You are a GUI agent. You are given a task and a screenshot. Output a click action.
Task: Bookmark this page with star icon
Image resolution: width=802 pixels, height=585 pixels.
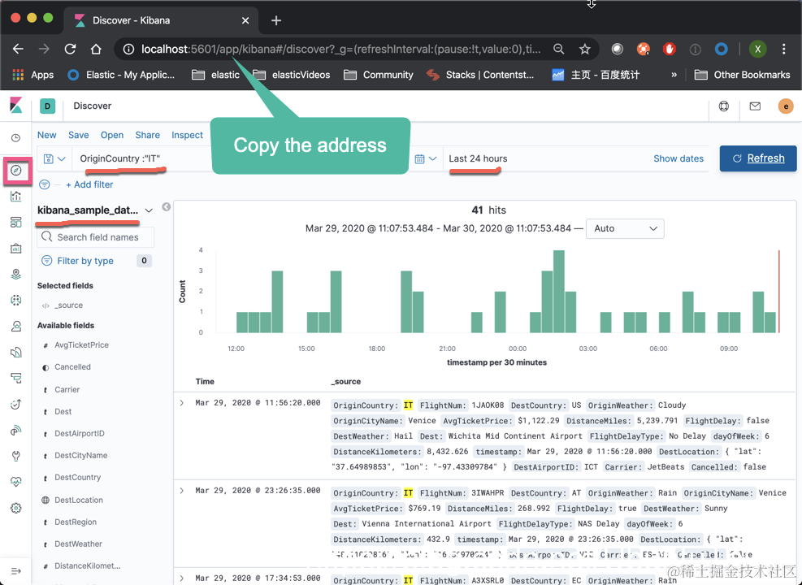[x=584, y=49]
